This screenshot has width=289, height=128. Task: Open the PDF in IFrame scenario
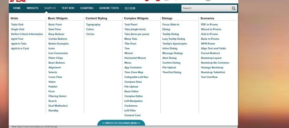point(209,24)
